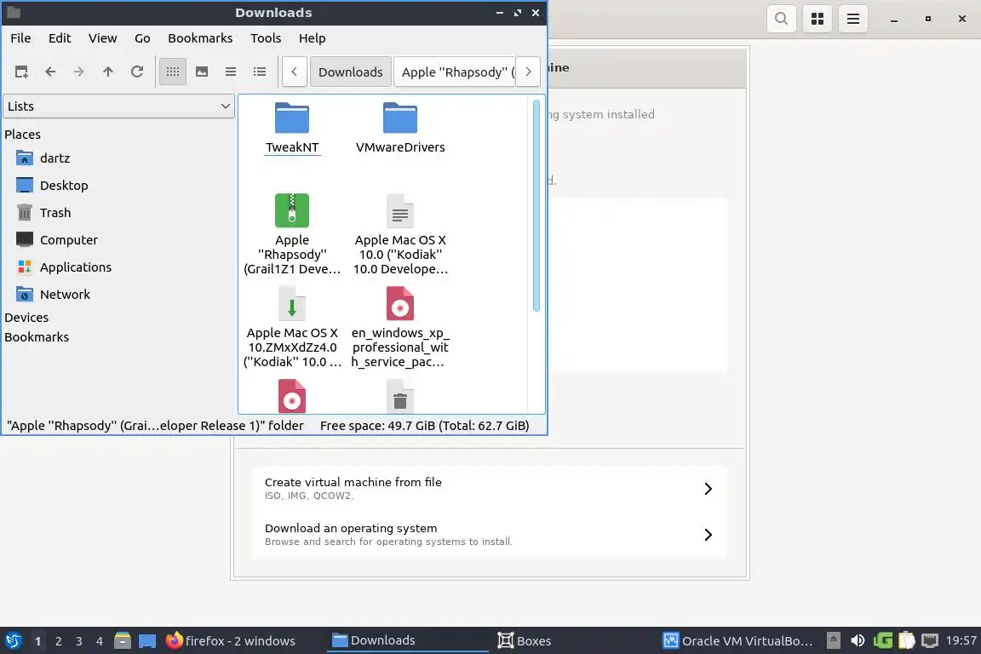Open the Tools menu
This screenshot has width=981, height=654.
(x=266, y=38)
